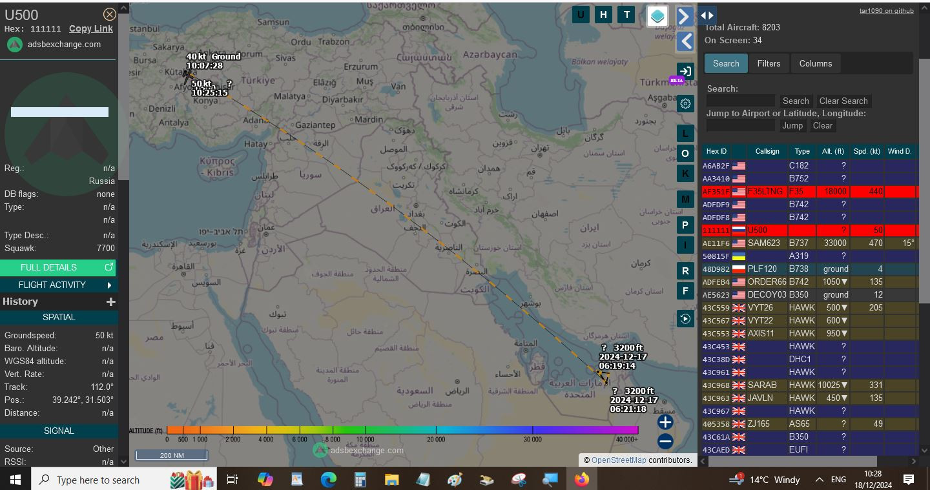Click the Copy Link link
This screenshot has width=930, height=490.
91,28
